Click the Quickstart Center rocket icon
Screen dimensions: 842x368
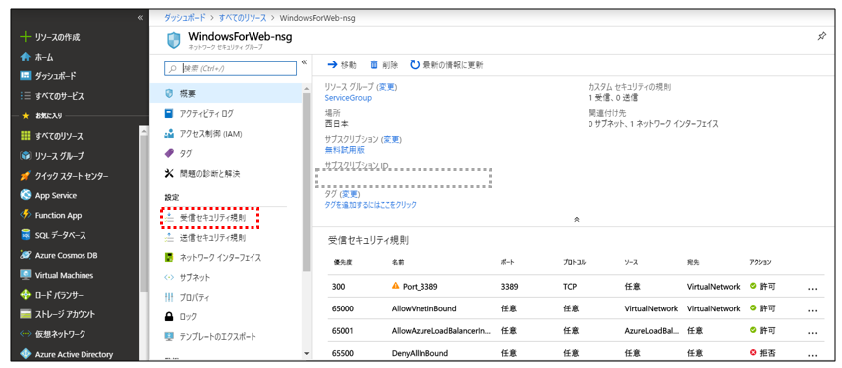[25, 176]
